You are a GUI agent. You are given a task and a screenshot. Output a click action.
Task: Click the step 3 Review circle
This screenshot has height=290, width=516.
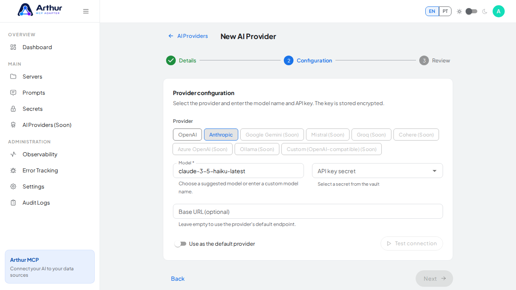(424, 60)
